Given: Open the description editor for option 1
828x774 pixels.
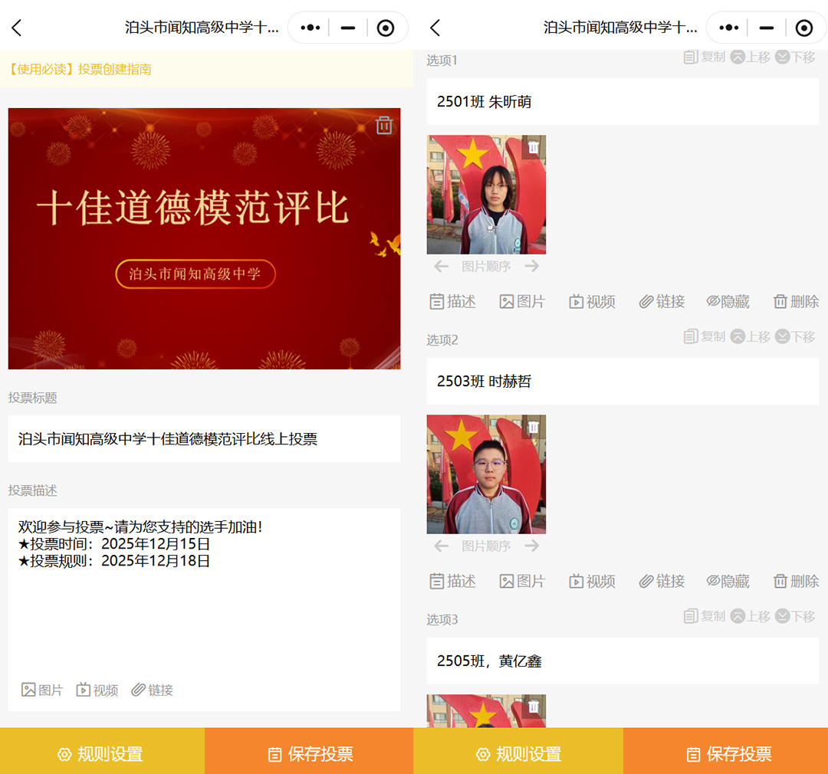Looking at the screenshot, I should [452, 301].
